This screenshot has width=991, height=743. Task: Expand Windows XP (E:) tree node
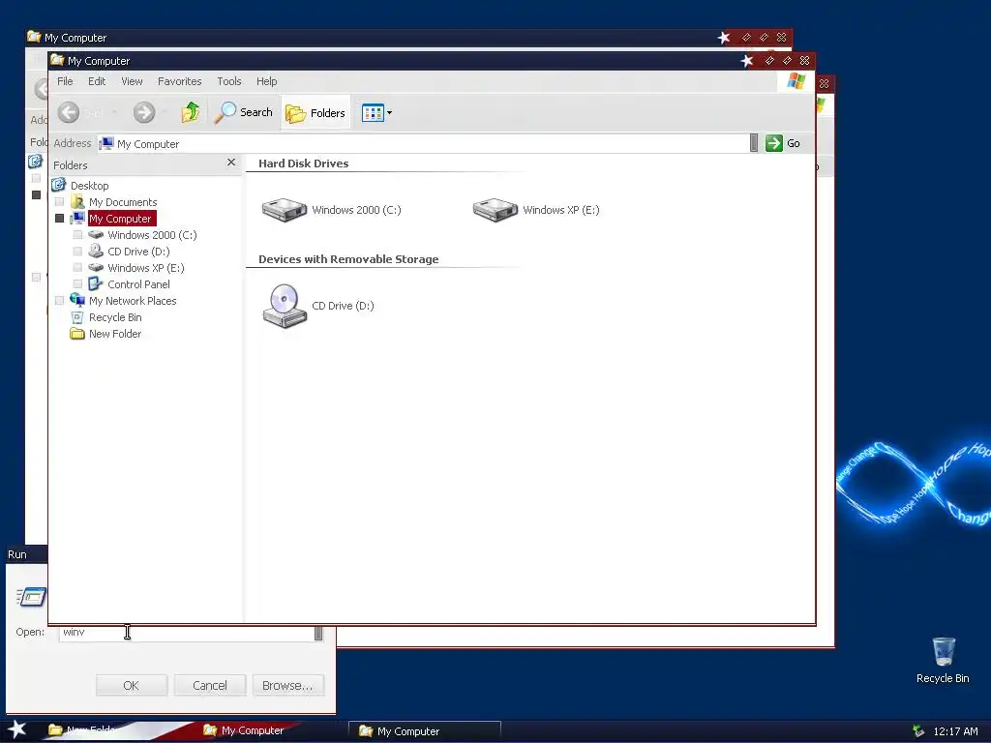pos(77,267)
